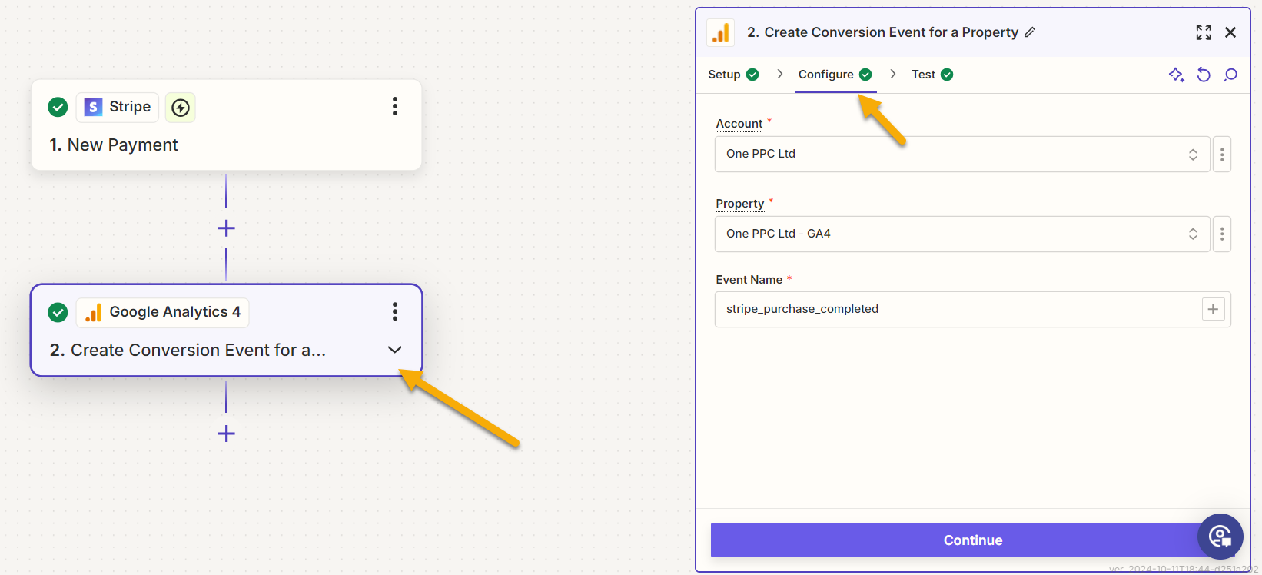Add a new step after Google Analytics 4
Image resolution: width=1262 pixels, height=575 pixels.
226,434
